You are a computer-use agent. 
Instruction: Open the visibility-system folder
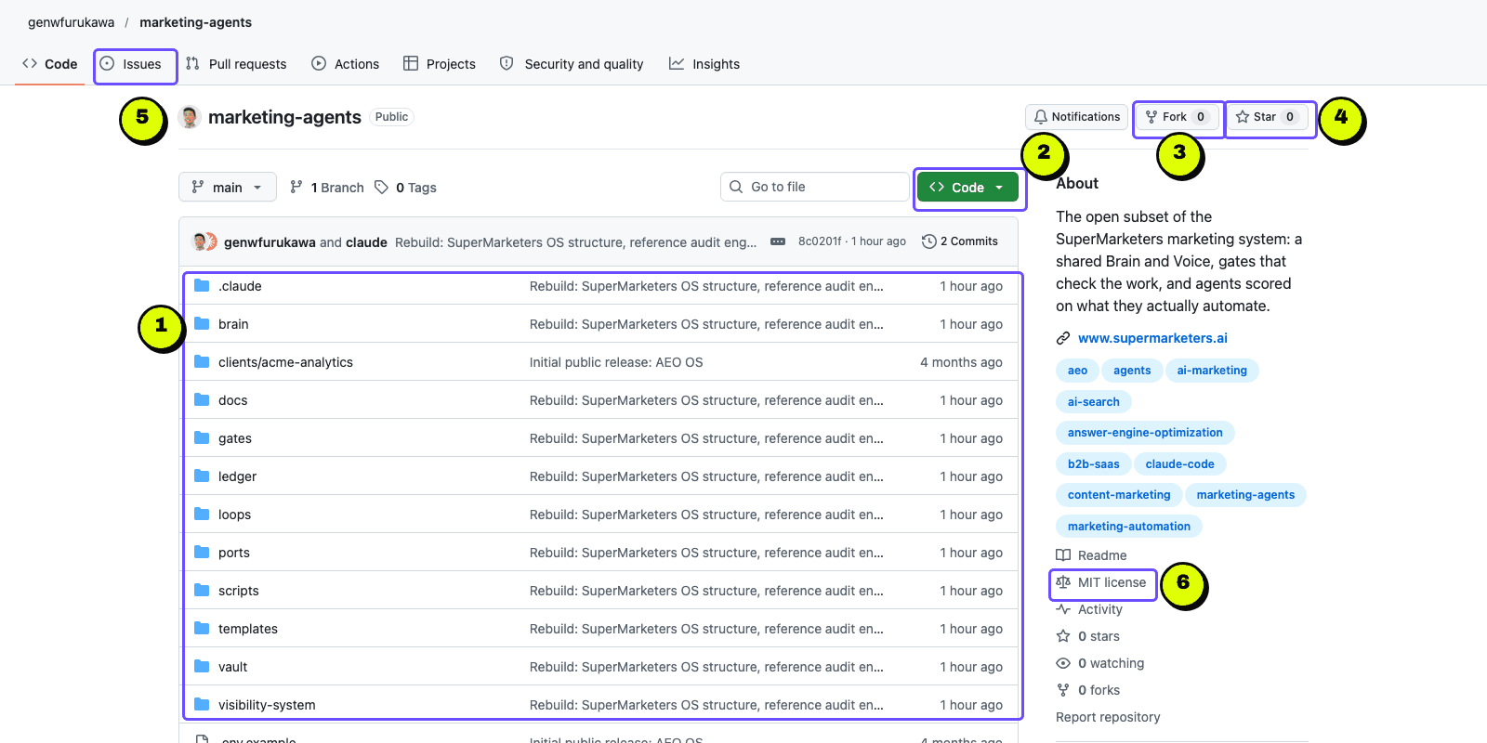pyautogui.click(x=267, y=705)
